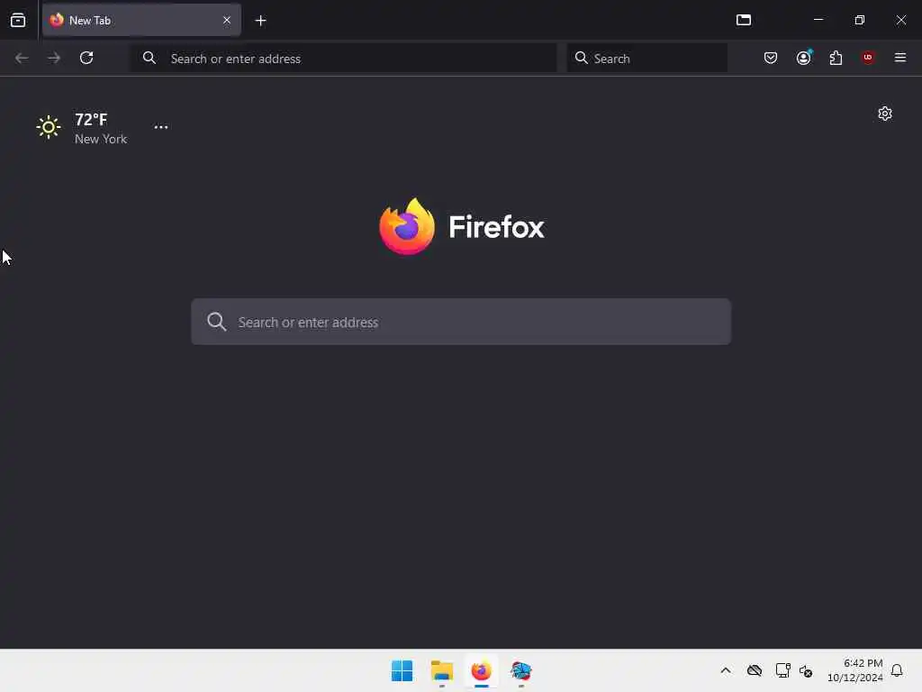Viewport: 922px width, 692px height.
Task: Open the weather widget options menu
Action: (x=161, y=127)
